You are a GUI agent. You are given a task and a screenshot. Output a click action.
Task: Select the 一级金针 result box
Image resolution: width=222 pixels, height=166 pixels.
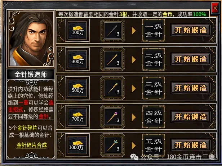tap(154, 31)
